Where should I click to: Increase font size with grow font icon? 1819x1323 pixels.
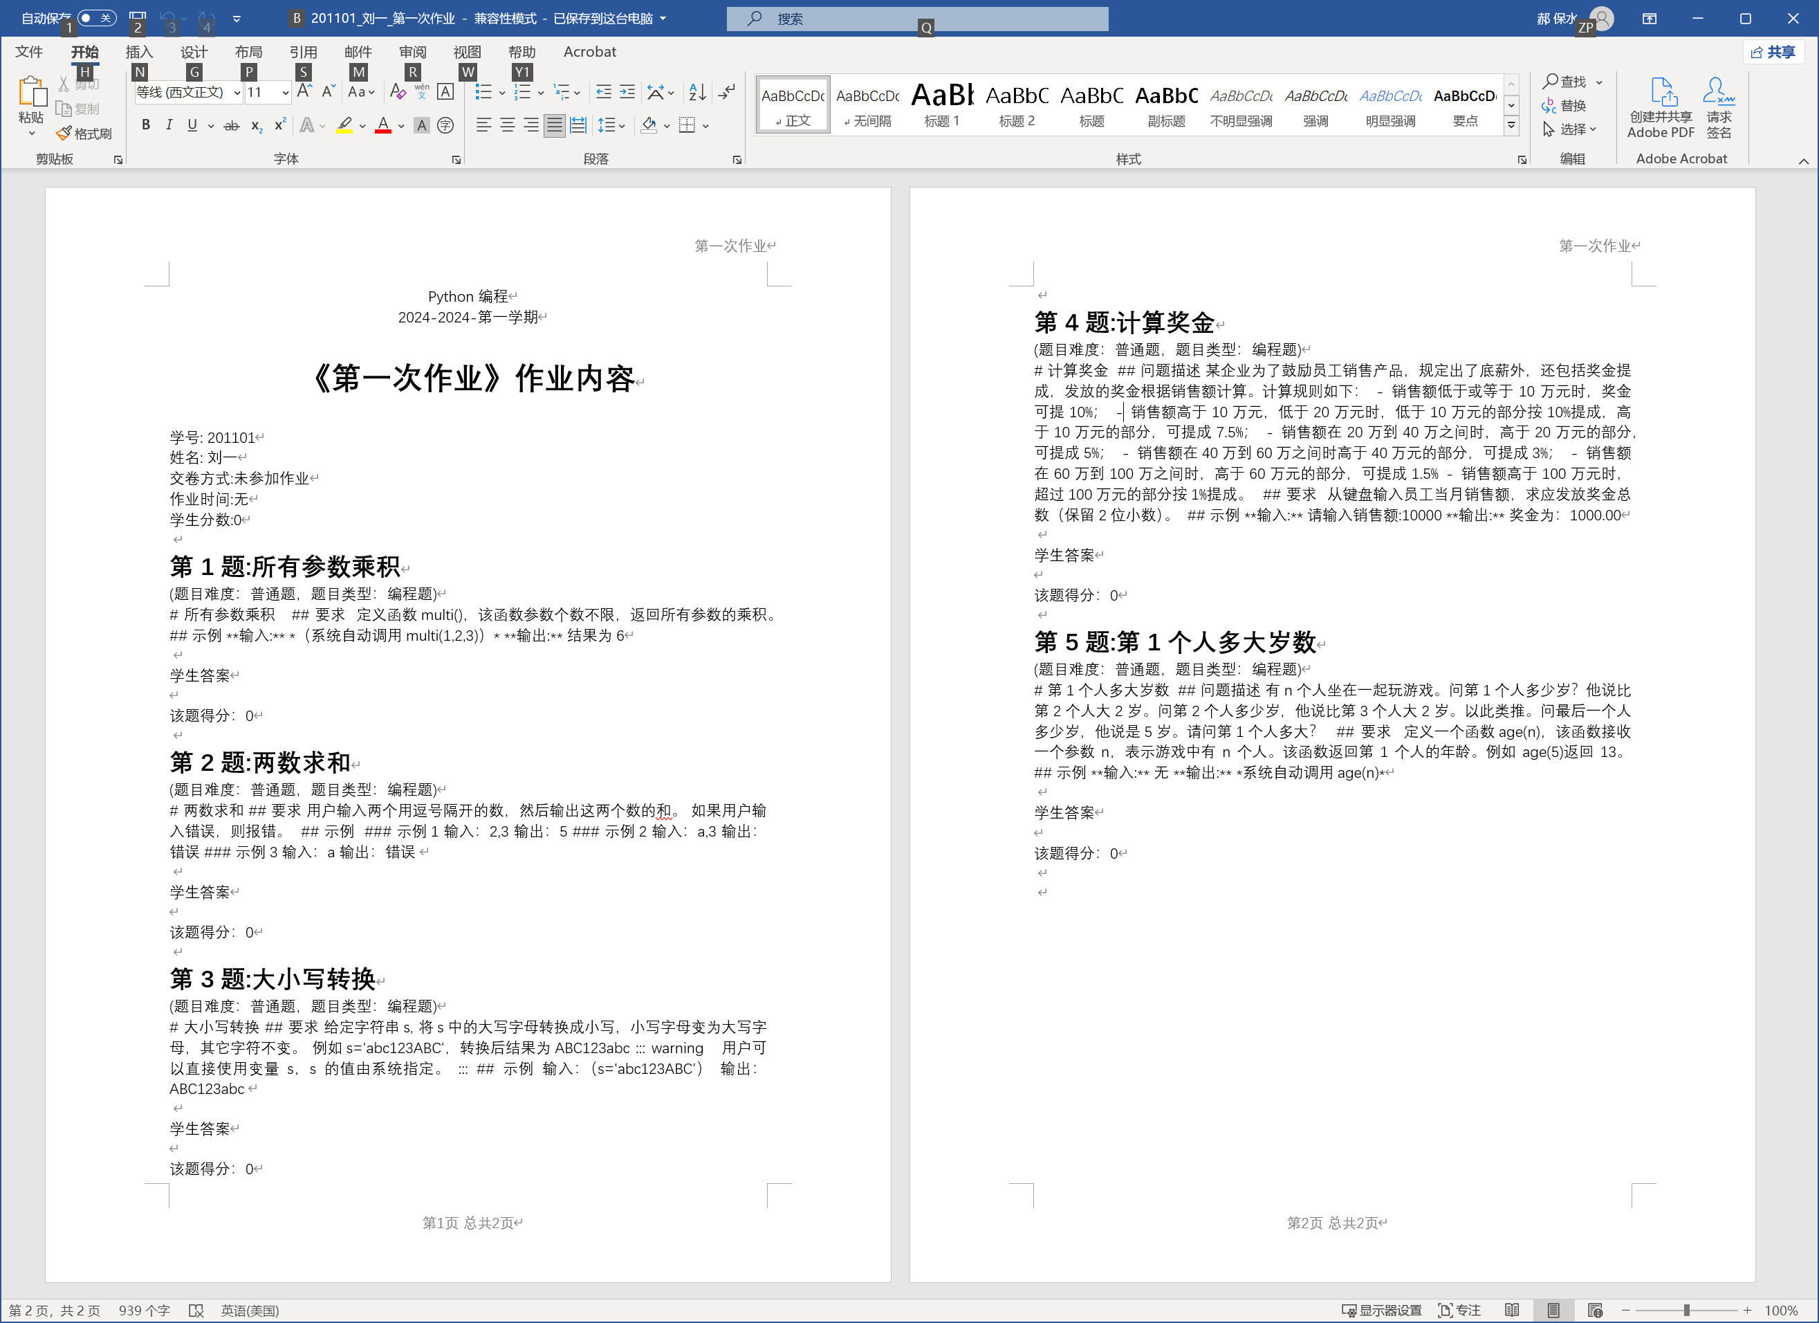tap(304, 91)
